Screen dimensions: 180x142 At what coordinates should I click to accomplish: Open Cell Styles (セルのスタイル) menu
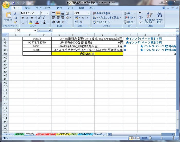102,22
